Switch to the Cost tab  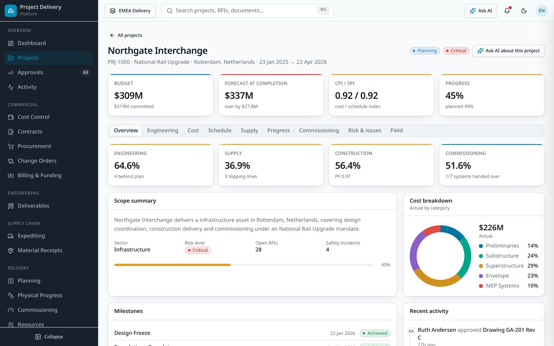193,130
